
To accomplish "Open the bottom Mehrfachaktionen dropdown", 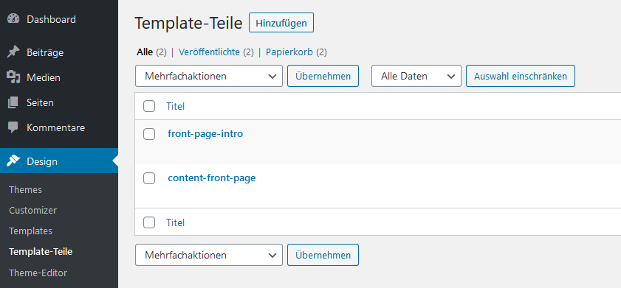I will click(209, 255).
